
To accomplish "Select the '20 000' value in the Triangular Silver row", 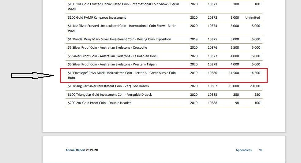I will coord(255,86).
